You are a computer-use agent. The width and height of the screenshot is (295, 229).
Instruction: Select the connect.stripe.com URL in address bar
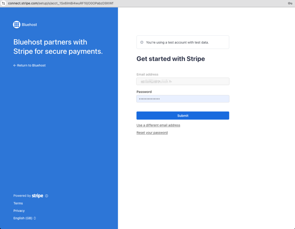(x=60, y=3)
